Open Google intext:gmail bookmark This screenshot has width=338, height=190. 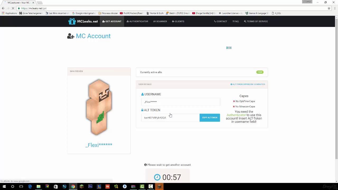pyautogui.click(x=84, y=13)
